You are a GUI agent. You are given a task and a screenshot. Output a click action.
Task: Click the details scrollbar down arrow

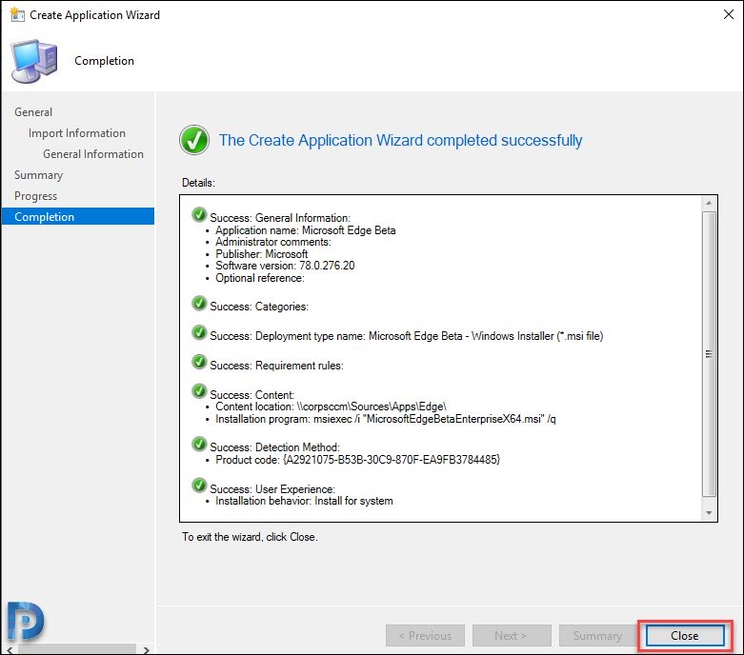coord(709,513)
